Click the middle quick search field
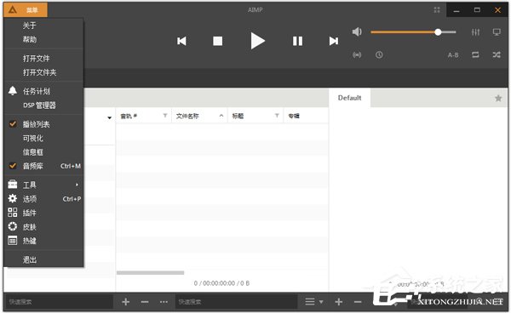Screen dimensions: 511x313 [236, 302]
